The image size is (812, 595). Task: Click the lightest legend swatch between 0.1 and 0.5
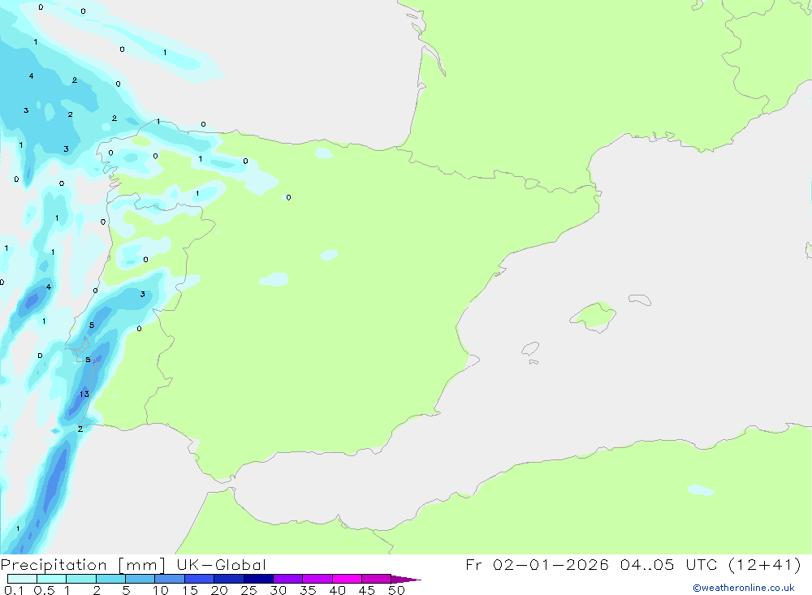(x=22, y=579)
